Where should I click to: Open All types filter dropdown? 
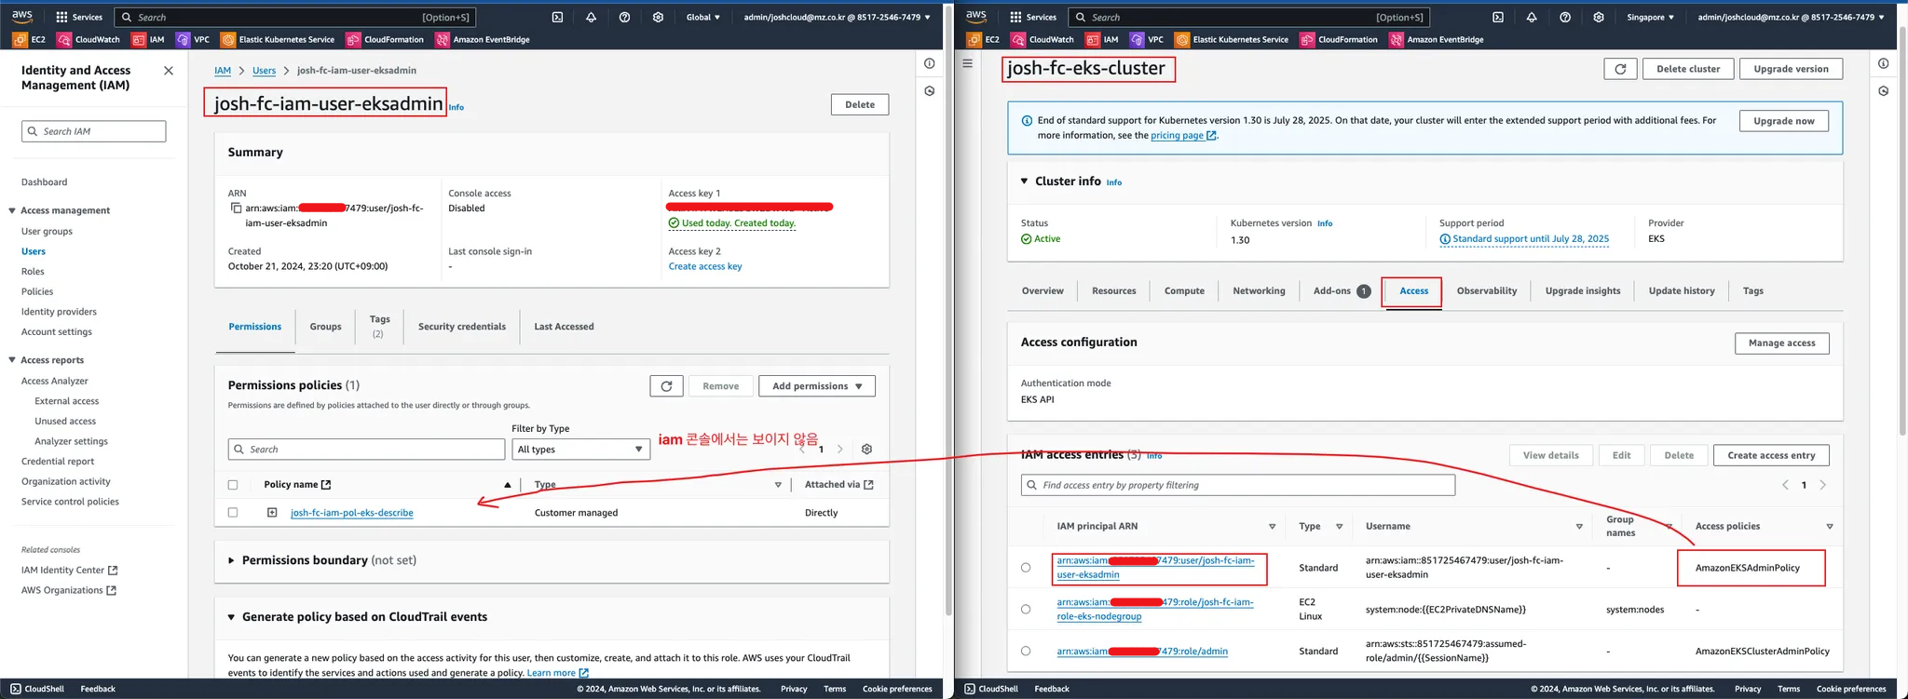[x=580, y=450]
